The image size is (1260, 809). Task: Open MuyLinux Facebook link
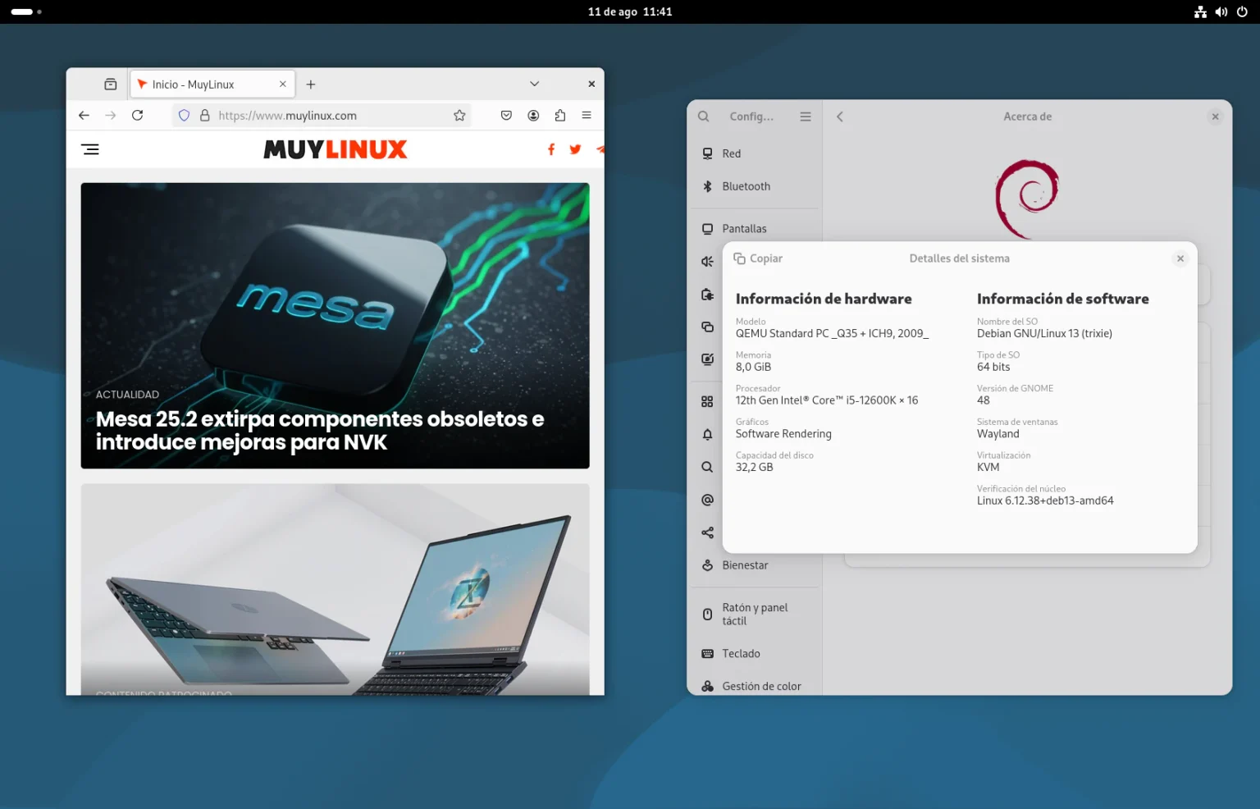pyautogui.click(x=551, y=149)
